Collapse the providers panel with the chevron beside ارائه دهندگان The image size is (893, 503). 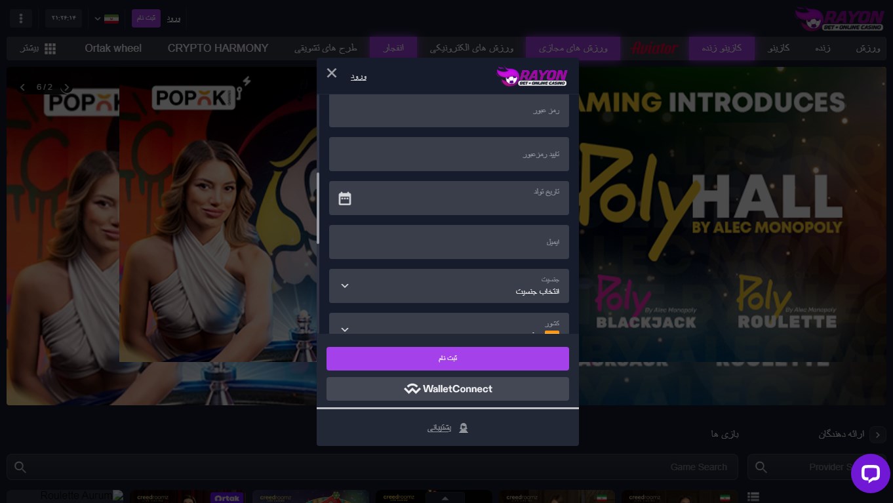[877, 434]
